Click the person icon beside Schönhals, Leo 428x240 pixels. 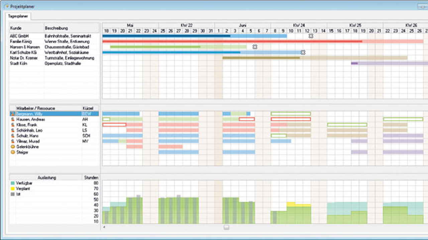click(12, 130)
